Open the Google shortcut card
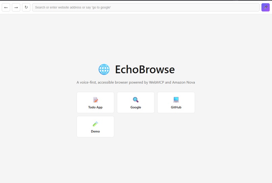 (x=136, y=102)
